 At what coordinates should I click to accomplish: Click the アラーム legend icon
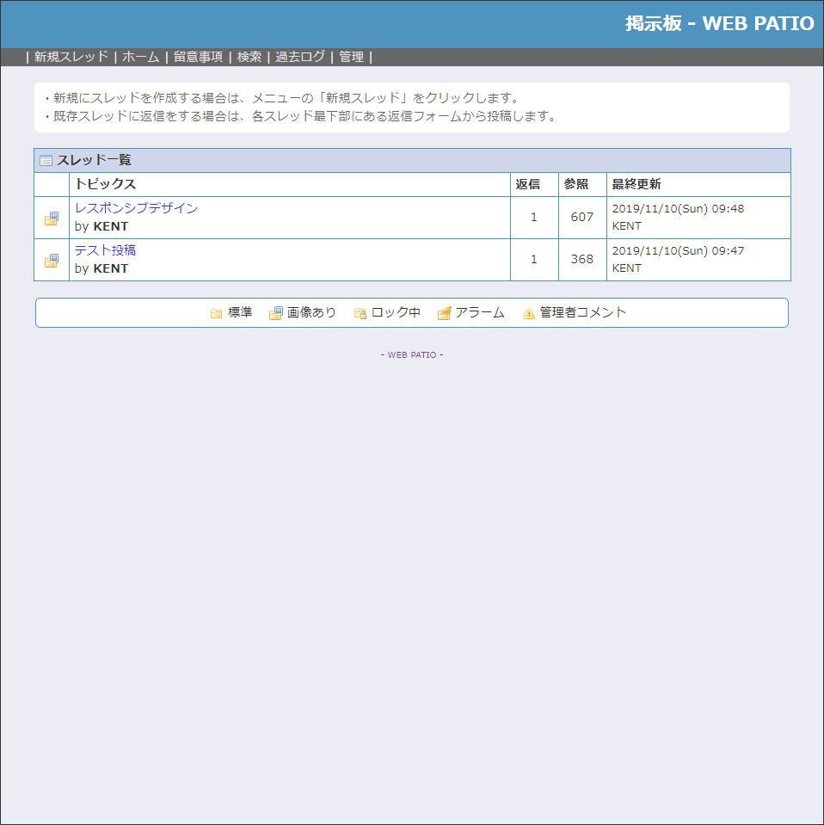point(444,313)
